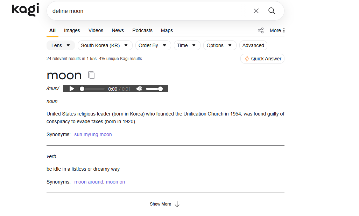Open the Order By dropdown
Image resolution: width=359 pixels, height=216 pixels.
pos(152,45)
